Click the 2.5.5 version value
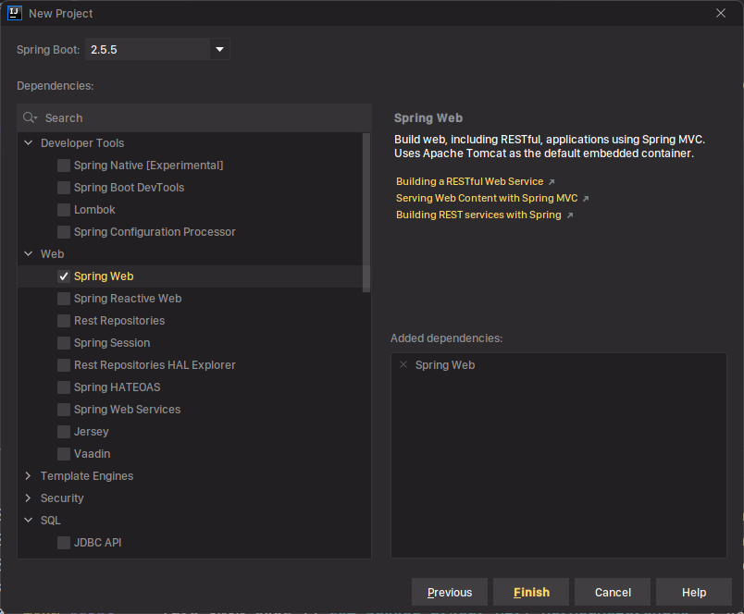This screenshot has height=614, width=744. 104,50
